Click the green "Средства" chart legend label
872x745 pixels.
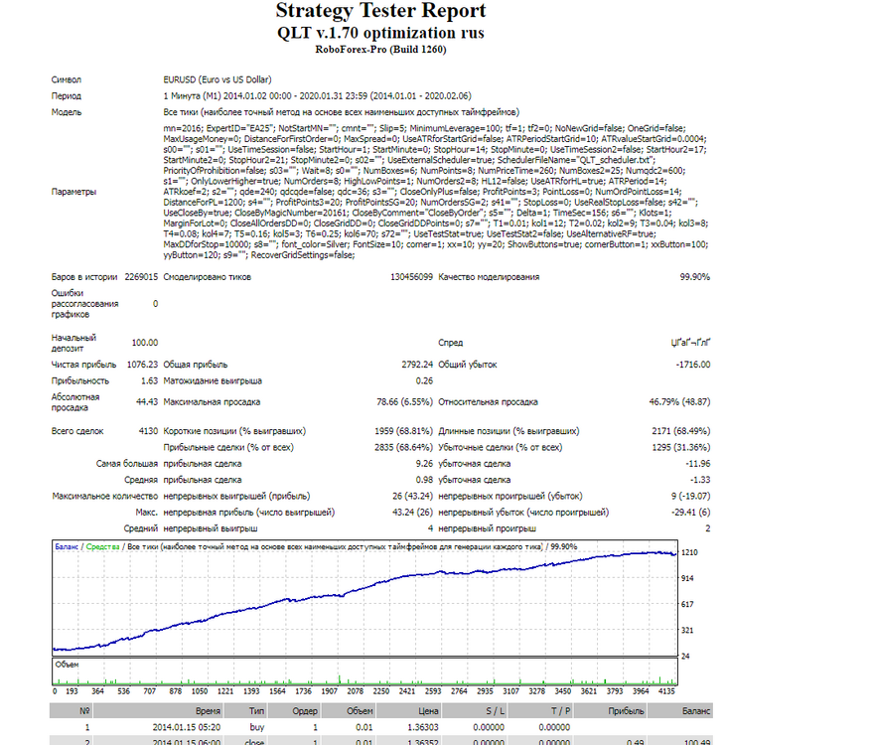(103, 547)
